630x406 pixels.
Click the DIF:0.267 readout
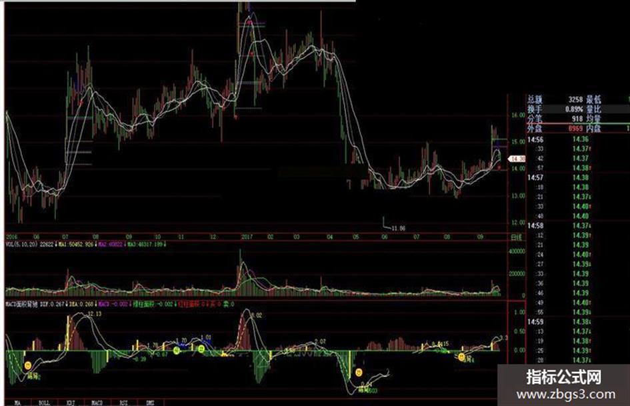coord(53,304)
